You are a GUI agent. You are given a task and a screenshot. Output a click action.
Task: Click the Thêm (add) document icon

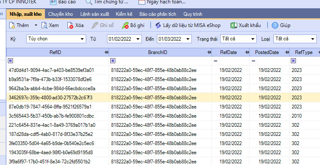[x=12, y=25]
